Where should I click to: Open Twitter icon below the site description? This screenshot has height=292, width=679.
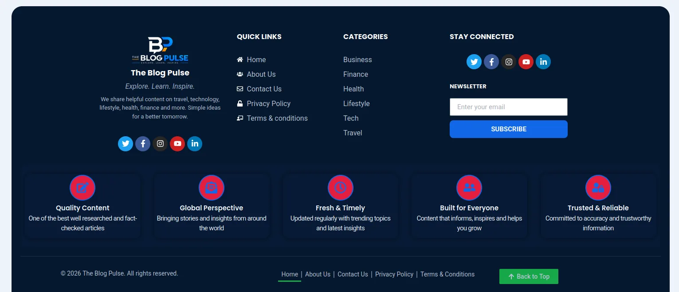coord(126,144)
